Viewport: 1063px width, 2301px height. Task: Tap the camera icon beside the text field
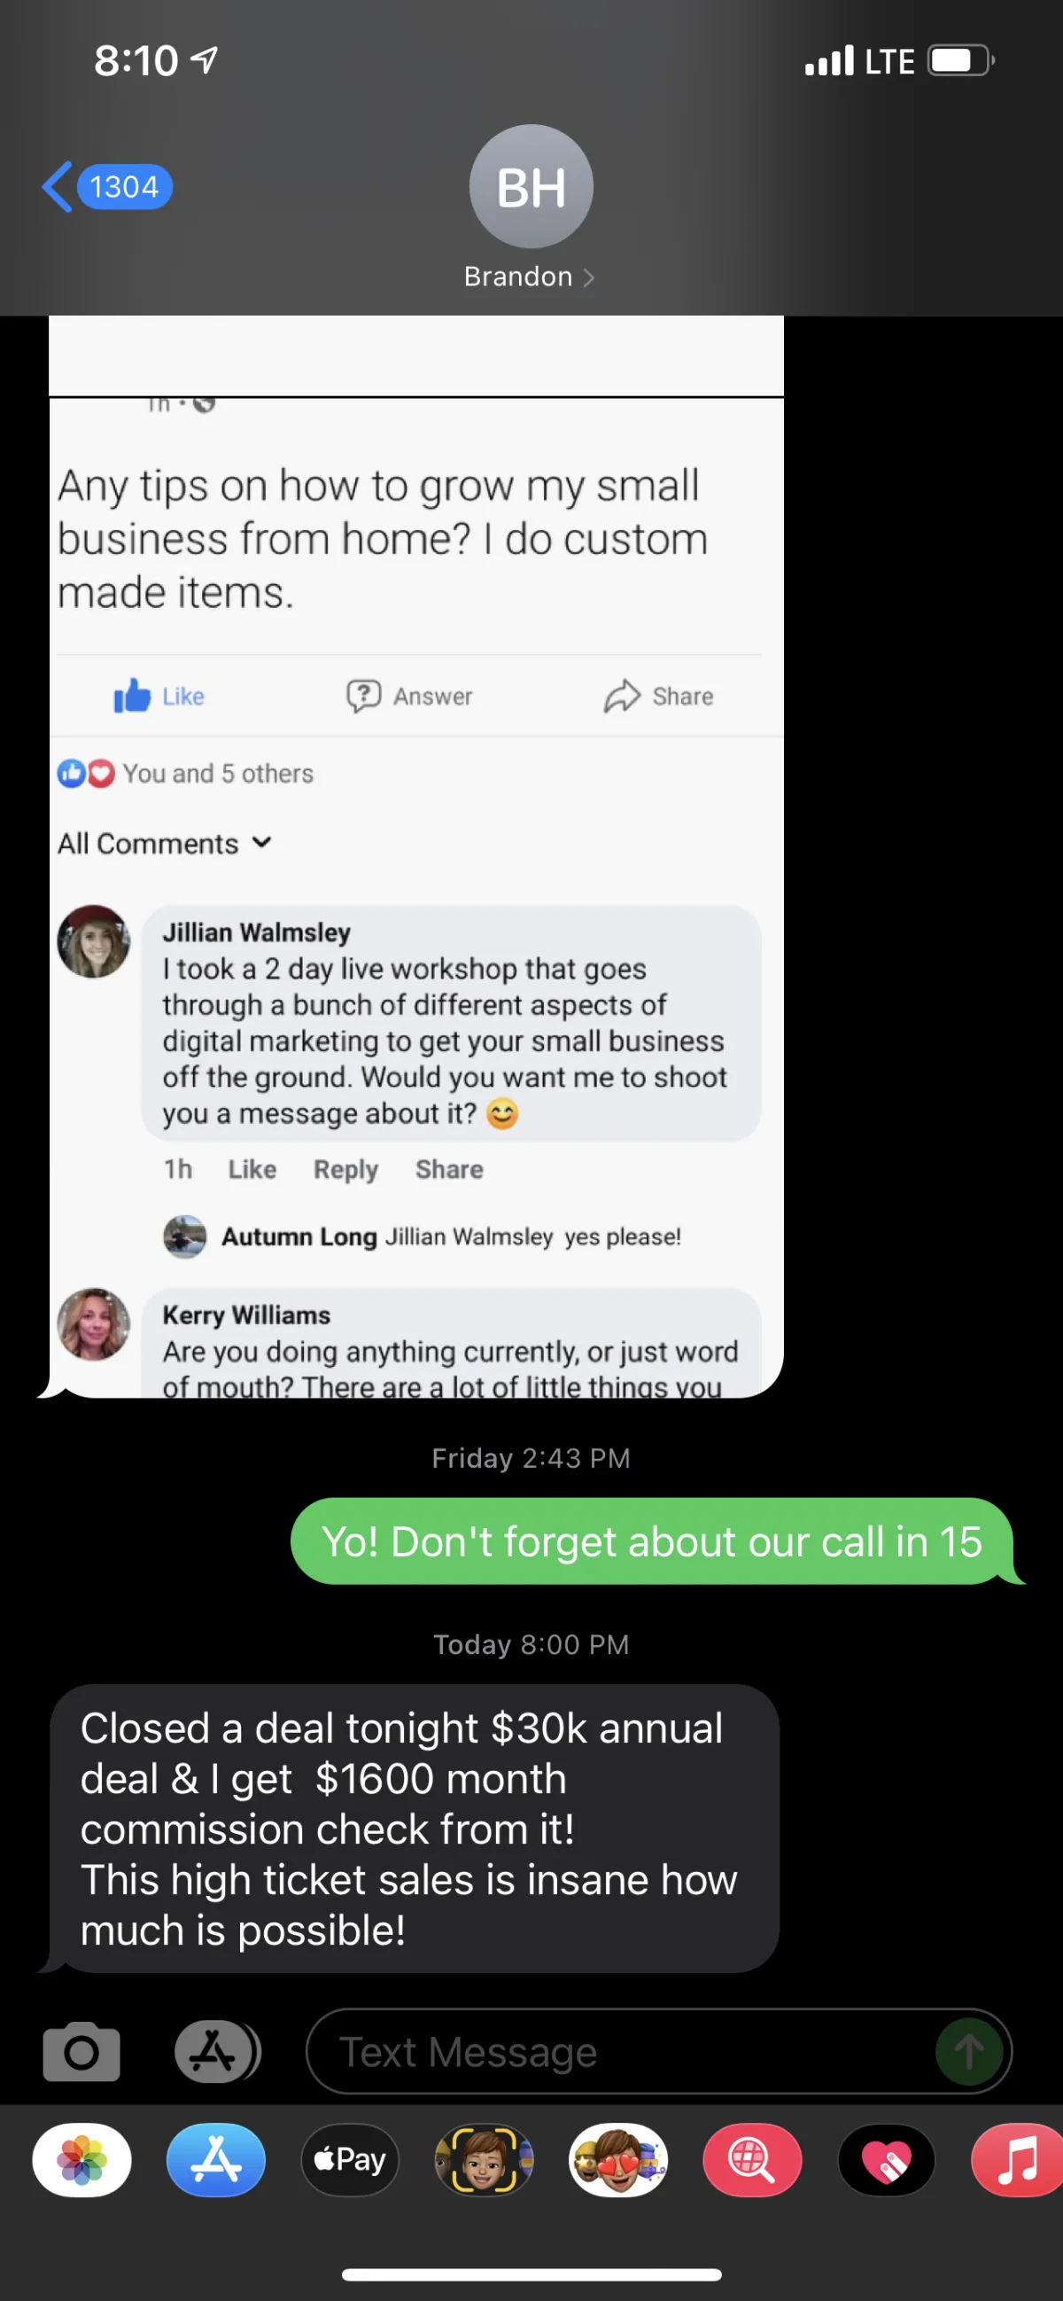[81, 2052]
